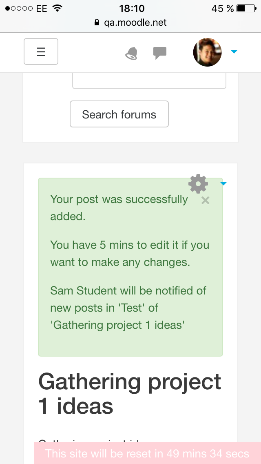Click the Search forums button
Viewport: 261px width, 464px height.
coord(119,114)
